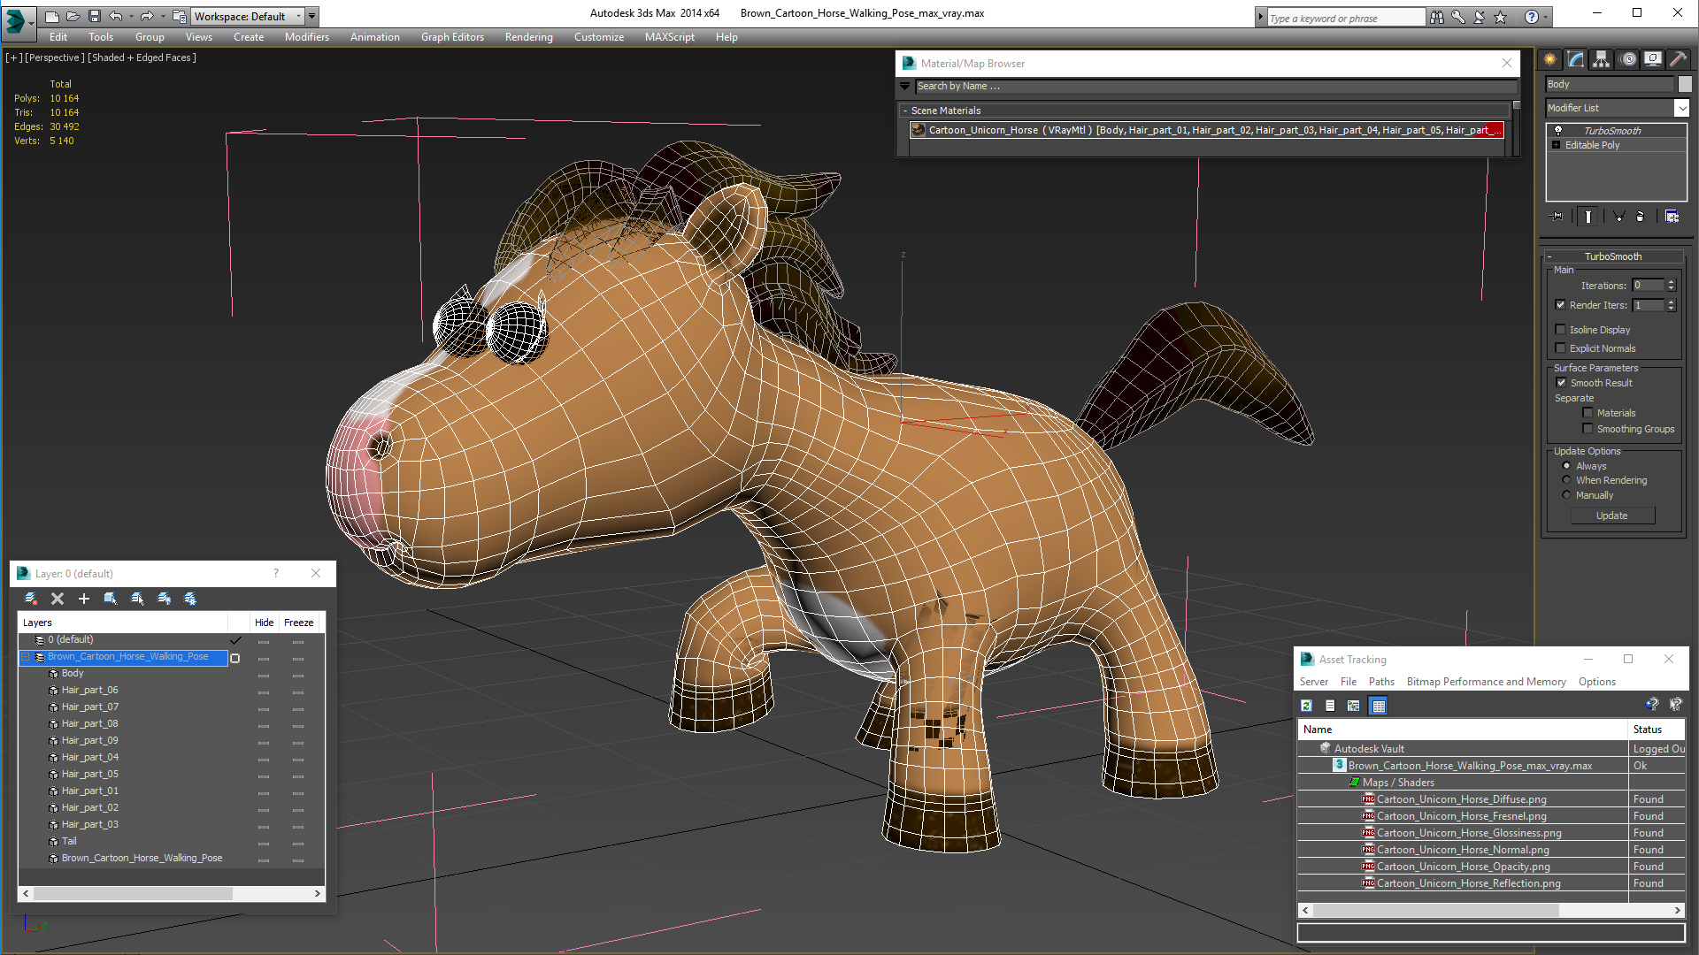Switch Asset Tracking to tree view icon
This screenshot has height=955, width=1699.
point(1353,706)
